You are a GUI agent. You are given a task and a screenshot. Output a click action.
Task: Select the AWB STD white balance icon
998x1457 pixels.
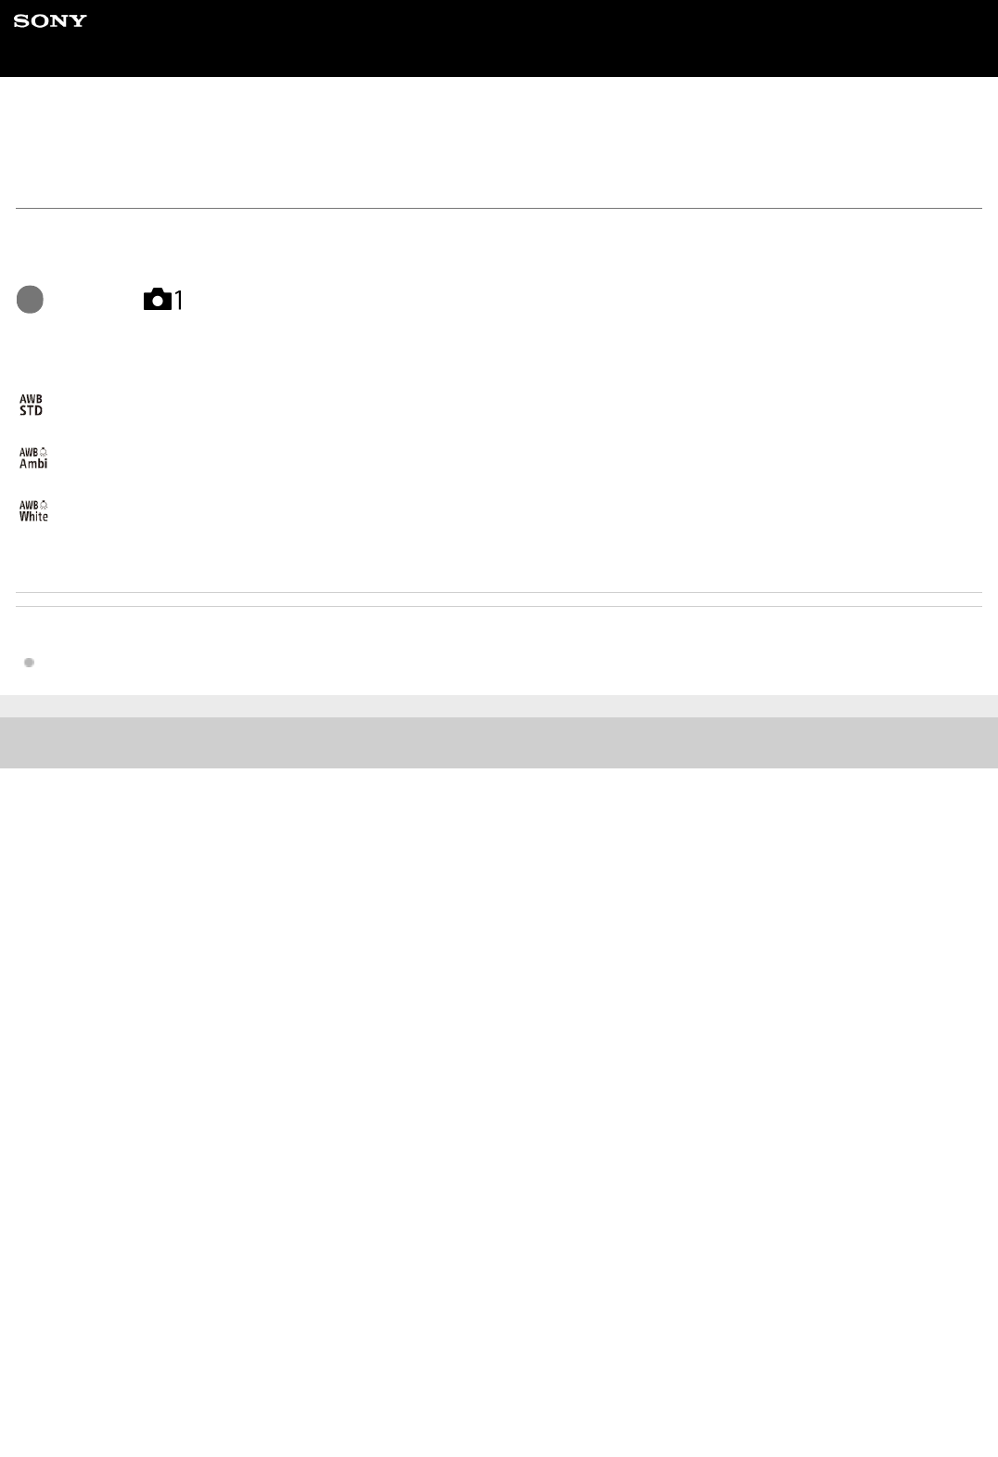(x=32, y=406)
